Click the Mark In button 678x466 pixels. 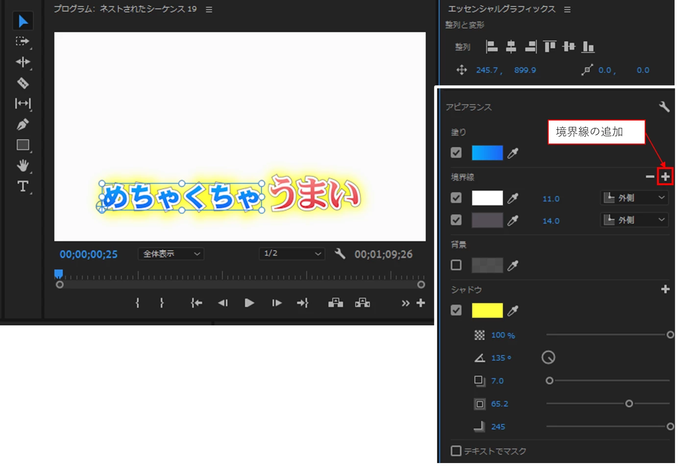click(x=138, y=303)
